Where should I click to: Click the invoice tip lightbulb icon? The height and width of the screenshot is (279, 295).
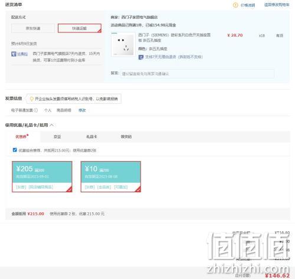pos(31,99)
